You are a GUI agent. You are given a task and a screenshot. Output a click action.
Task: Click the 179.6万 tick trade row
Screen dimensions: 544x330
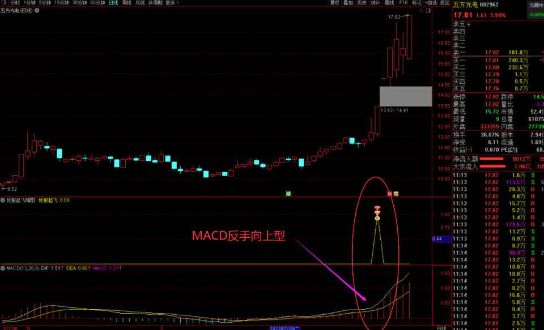click(498, 225)
